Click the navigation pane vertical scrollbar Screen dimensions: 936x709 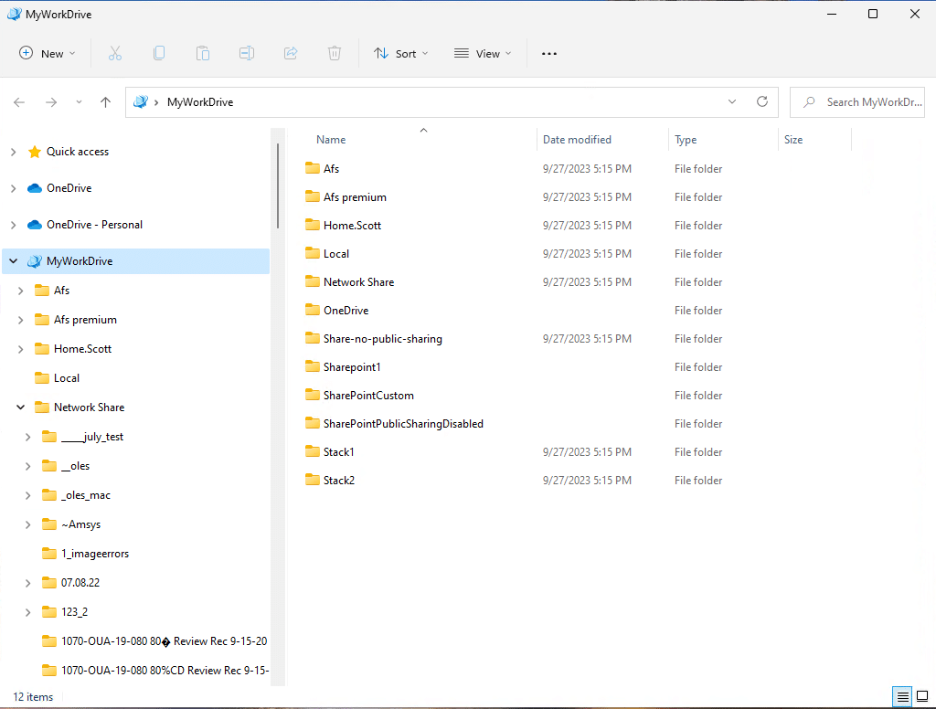tap(278, 187)
